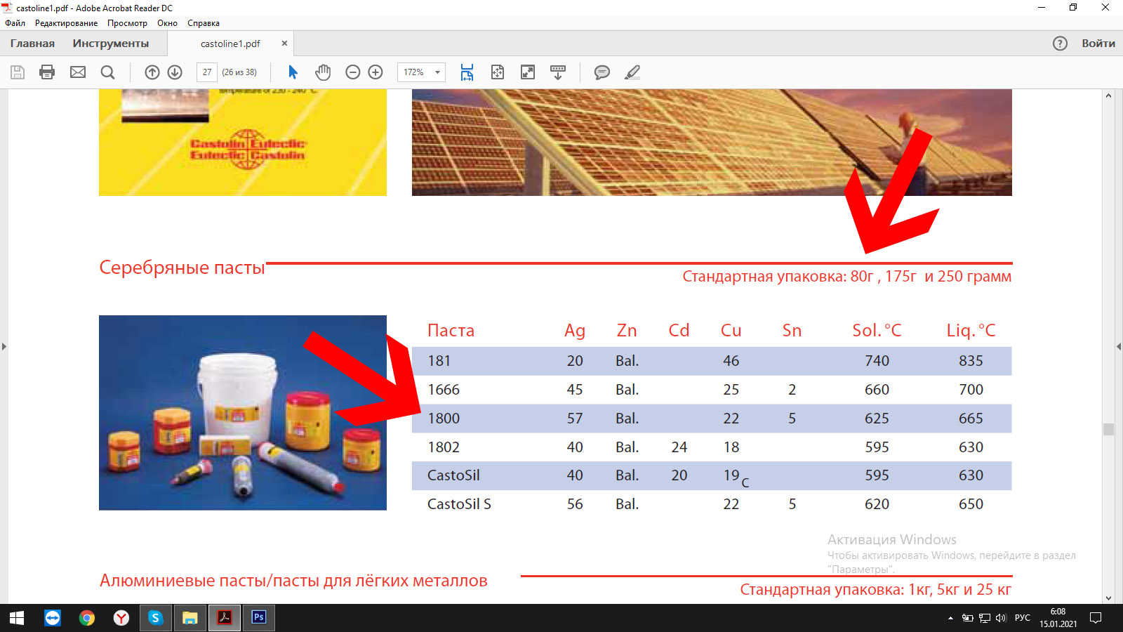1123x632 pixels.
Task: Click the scrollbar up arrow
Action: [1109, 96]
